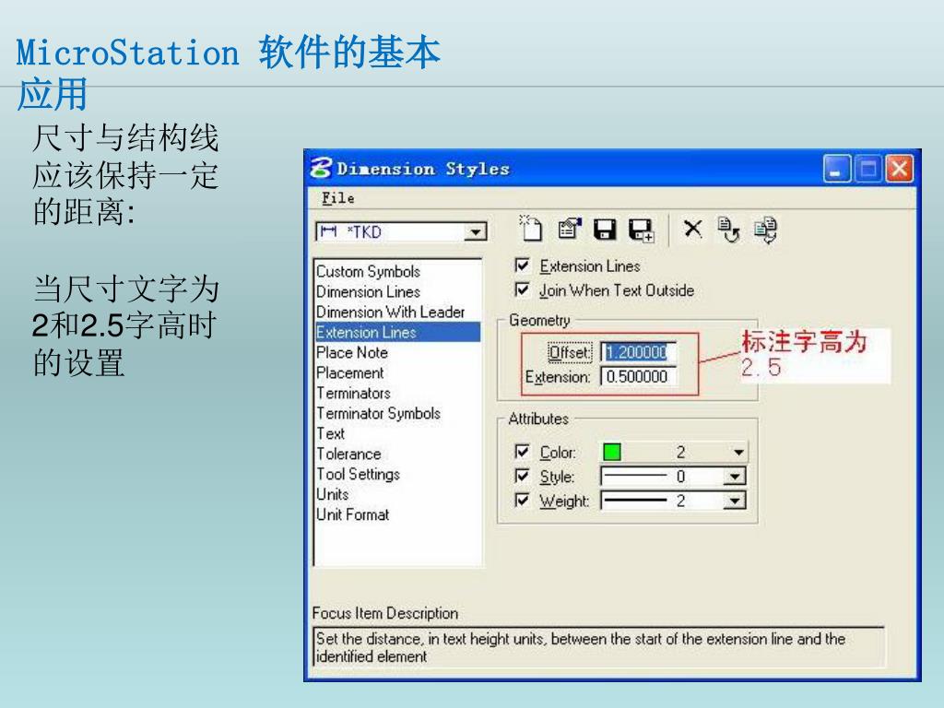Uncheck the Style attribute checkbox

[522, 477]
